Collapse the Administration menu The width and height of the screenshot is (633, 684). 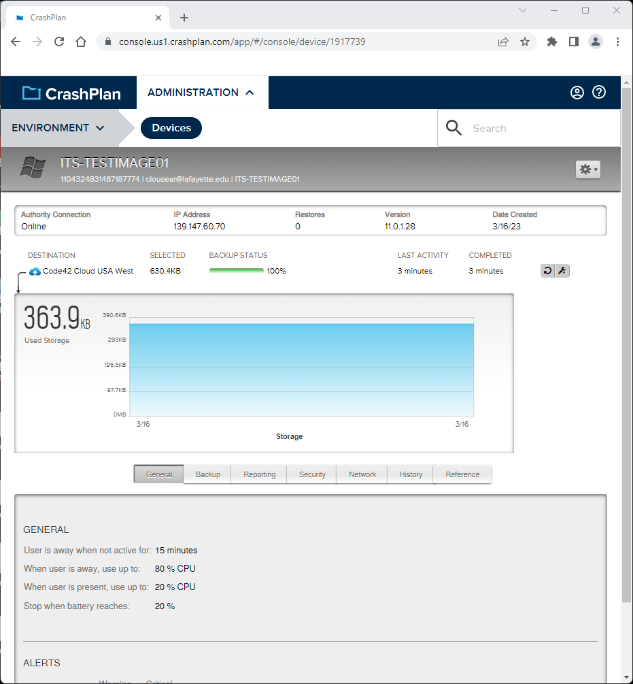pos(201,93)
